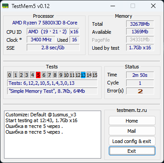The height and width of the screenshot is (163, 164).
Task: Select test box number 2
Action: coord(21,75)
